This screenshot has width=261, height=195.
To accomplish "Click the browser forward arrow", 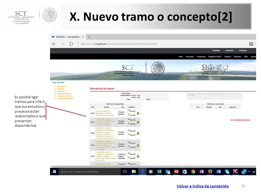I will [x=63, y=44].
